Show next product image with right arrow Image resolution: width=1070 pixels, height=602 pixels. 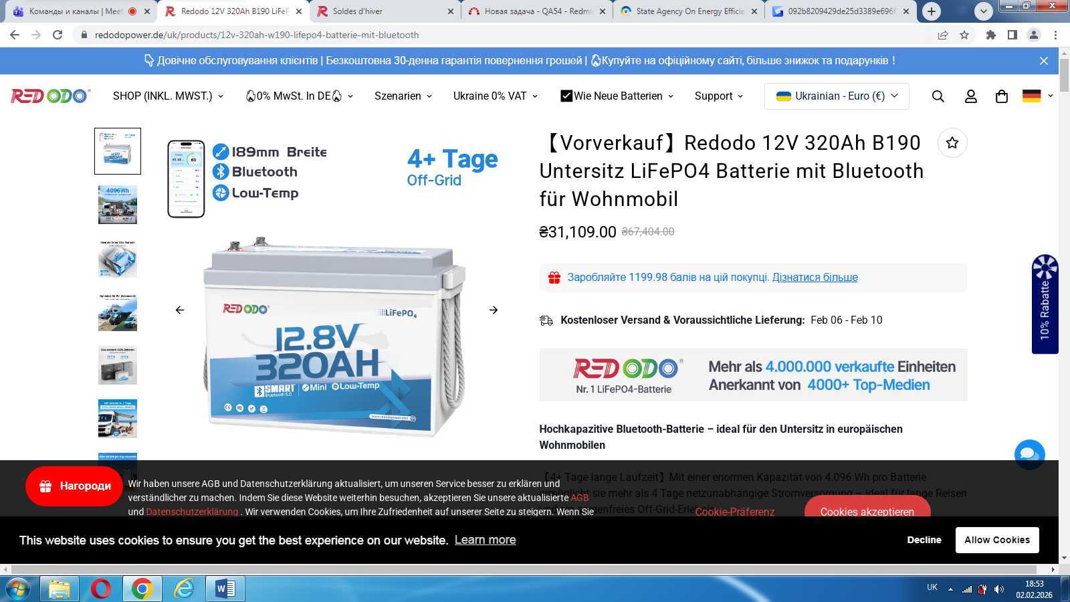[494, 310]
